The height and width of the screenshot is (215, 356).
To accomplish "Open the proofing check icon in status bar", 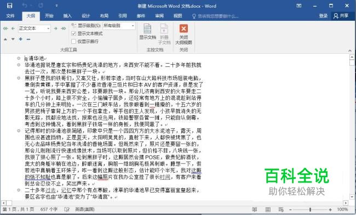I will 67,210.
